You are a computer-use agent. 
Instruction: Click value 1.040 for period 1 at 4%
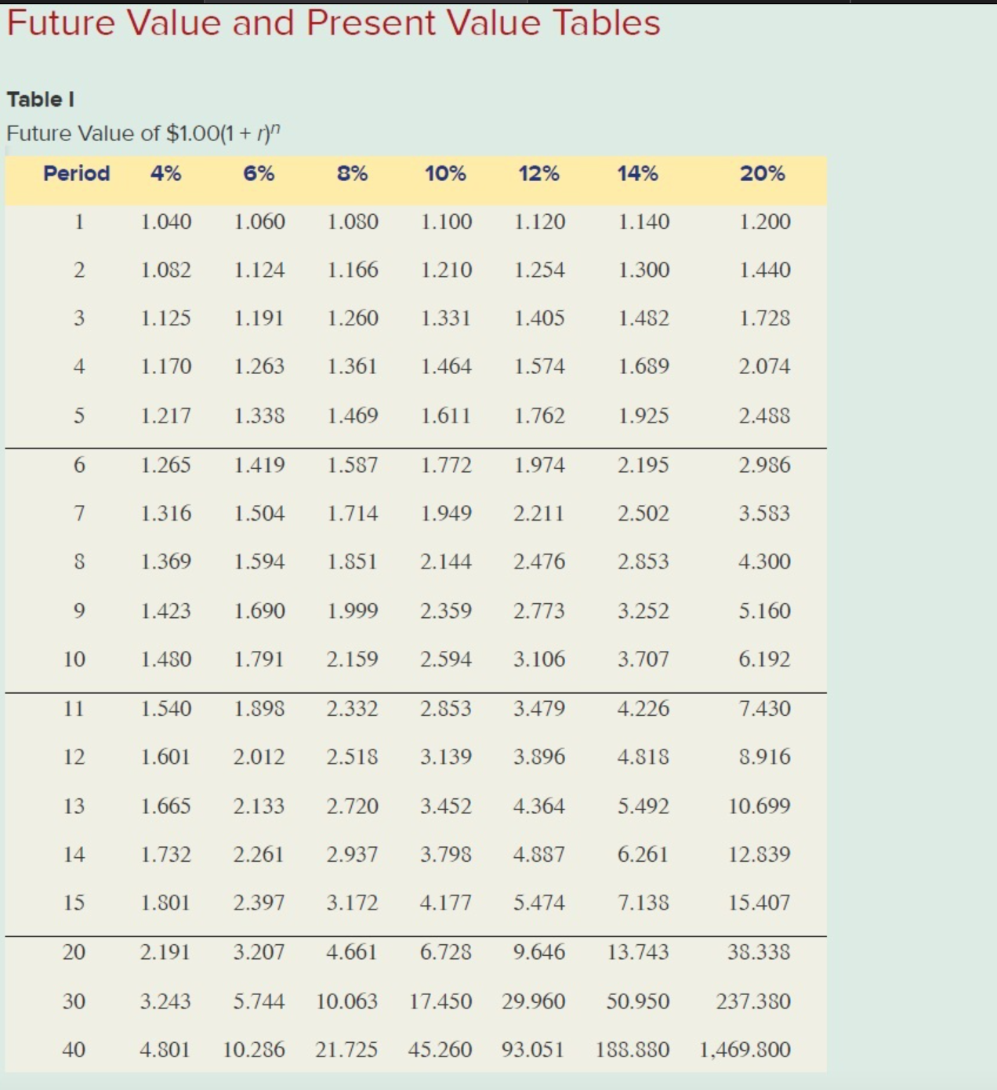(165, 222)
